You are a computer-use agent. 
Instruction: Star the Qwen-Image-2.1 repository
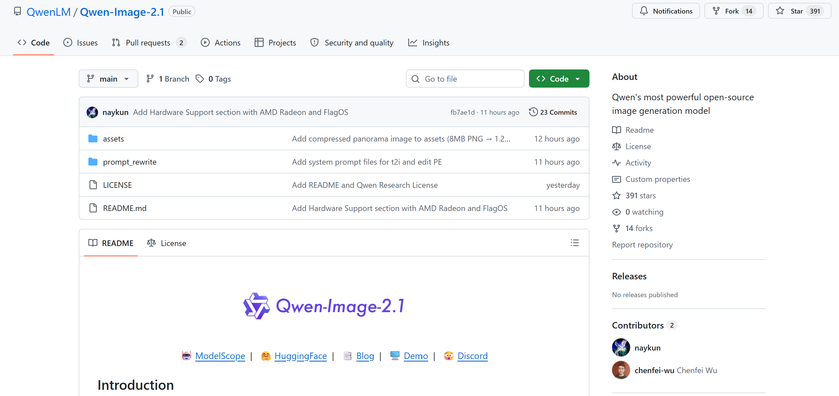[799, 11]
